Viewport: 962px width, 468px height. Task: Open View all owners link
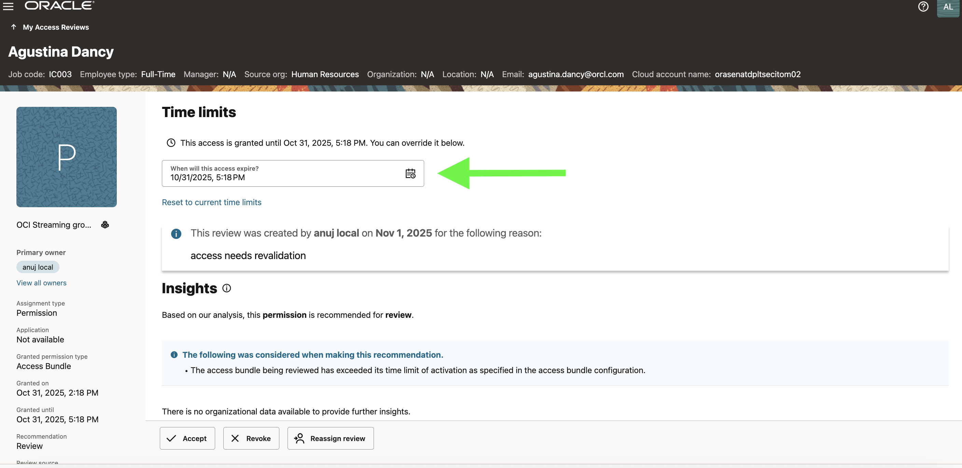(x=41, y=283)
